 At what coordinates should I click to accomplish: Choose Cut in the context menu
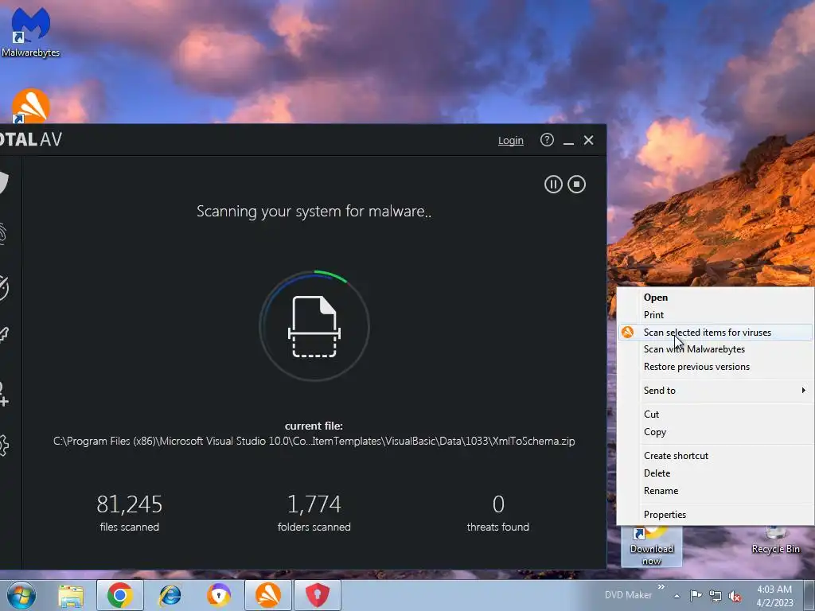pyautogui.click(x=715, y=414)
